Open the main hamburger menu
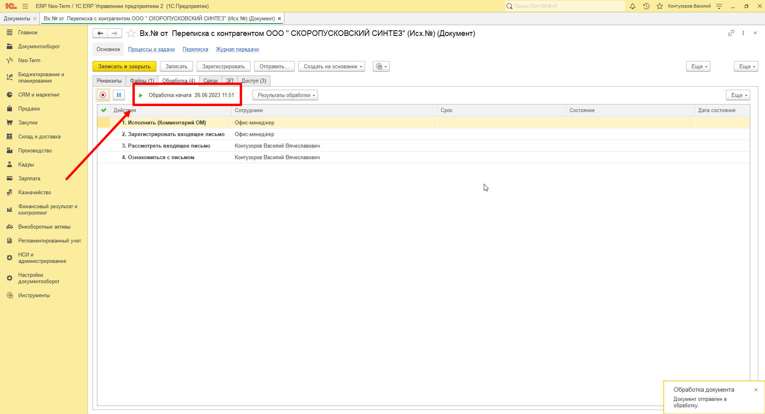765x414 pixels. click(x=25, y=6)
